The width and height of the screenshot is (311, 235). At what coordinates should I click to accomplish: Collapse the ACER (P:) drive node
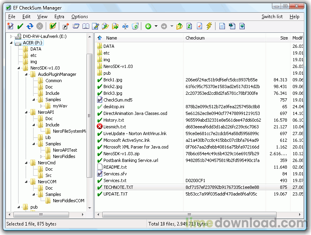coord(11,43)
